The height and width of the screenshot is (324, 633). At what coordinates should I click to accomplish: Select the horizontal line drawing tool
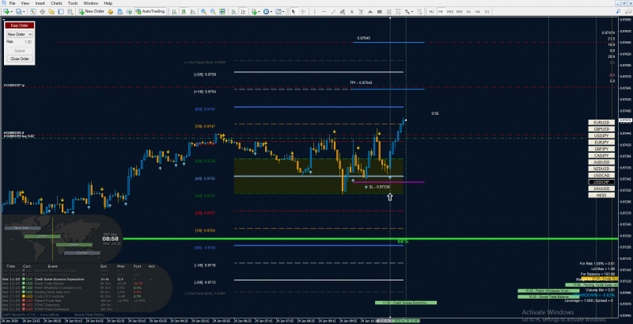click(324, 12)
